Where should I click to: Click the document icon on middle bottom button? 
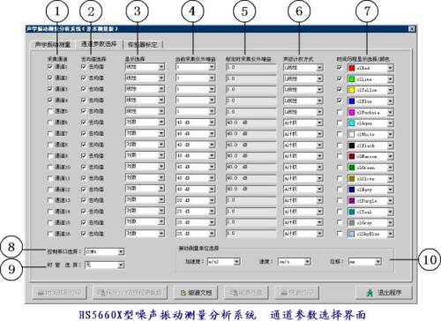click(183, 293)
